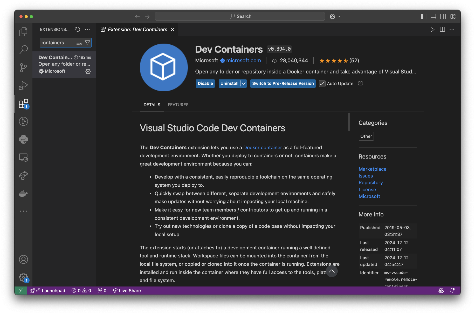Viewport: 475px width, 314px height.
Task: Click the Microsoft publisher name in header
Action: pyautogui.click(x=206, y=60)
